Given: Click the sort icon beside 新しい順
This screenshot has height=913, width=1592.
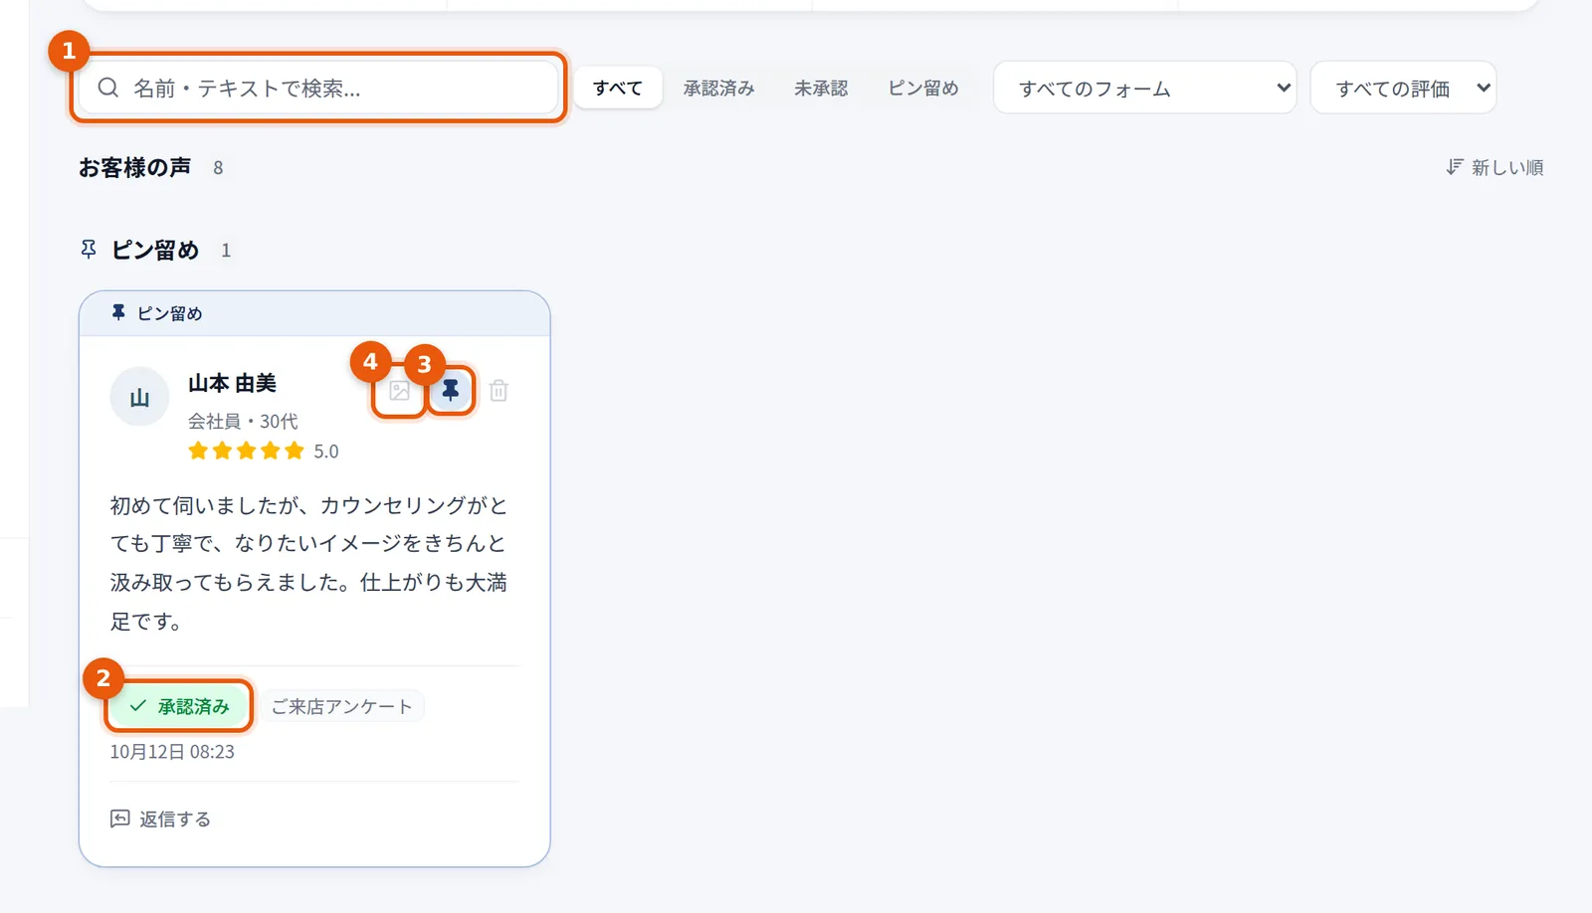Looking at the screenshot, I should coord(1455,167).
